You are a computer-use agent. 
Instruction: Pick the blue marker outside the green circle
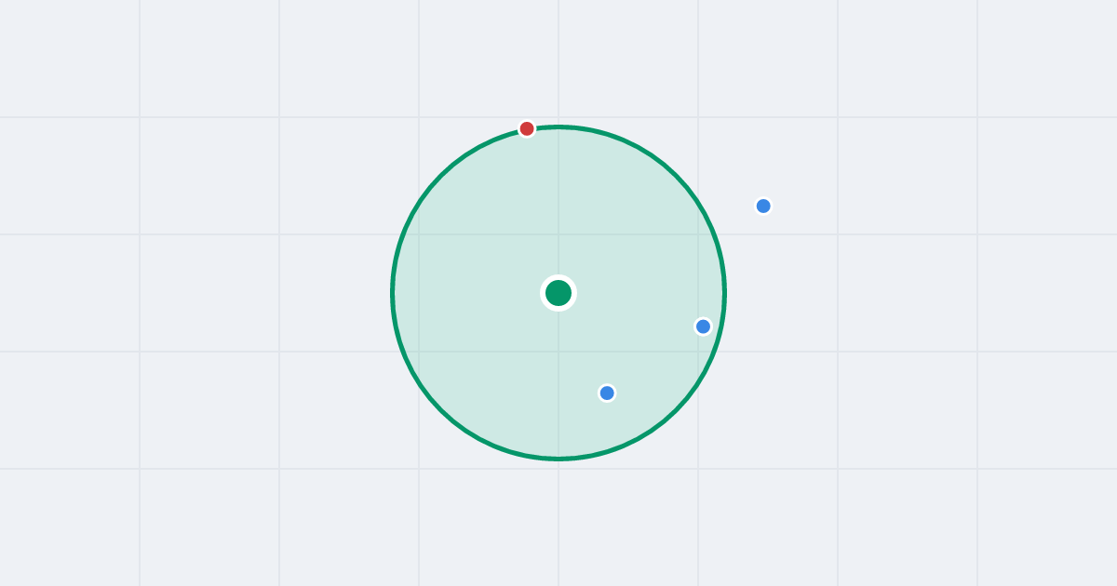click(x=763, y=206)
